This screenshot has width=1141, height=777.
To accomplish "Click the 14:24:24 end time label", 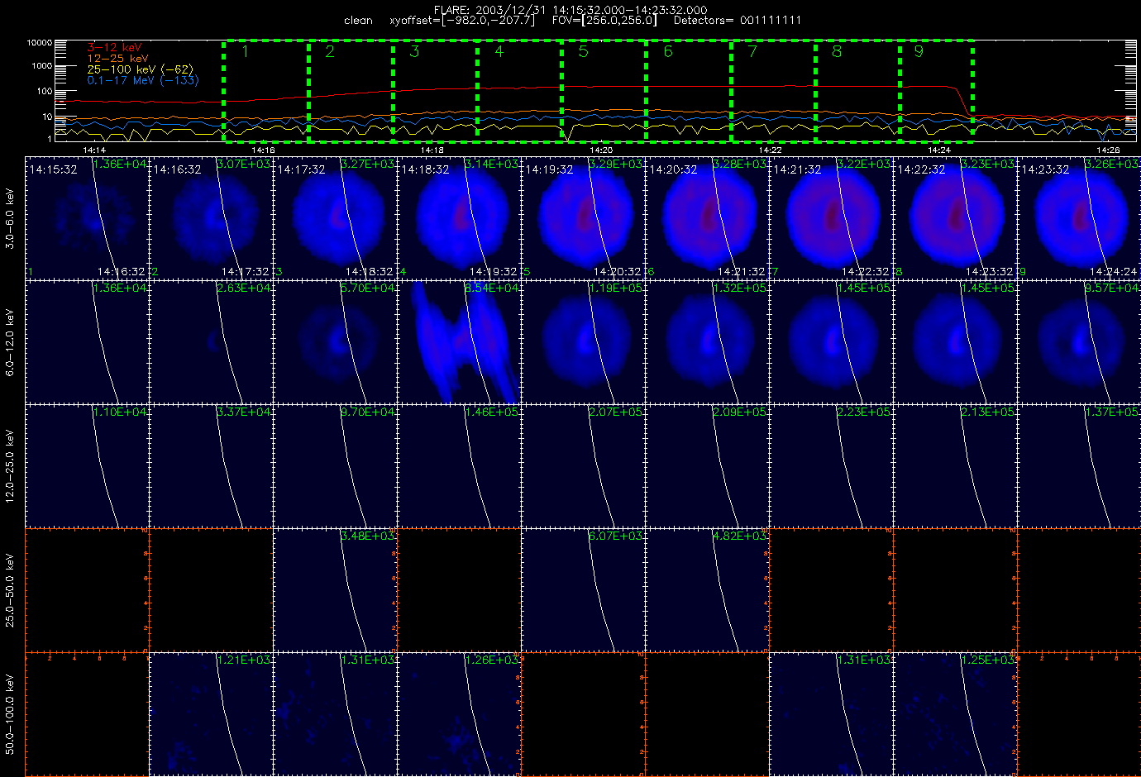I will [x=1113, y=271].
